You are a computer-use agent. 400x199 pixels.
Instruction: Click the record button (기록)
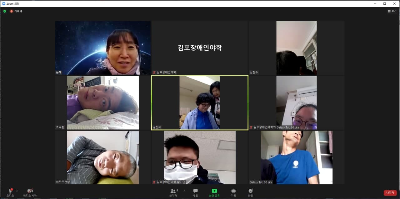[x=233, y=192]
